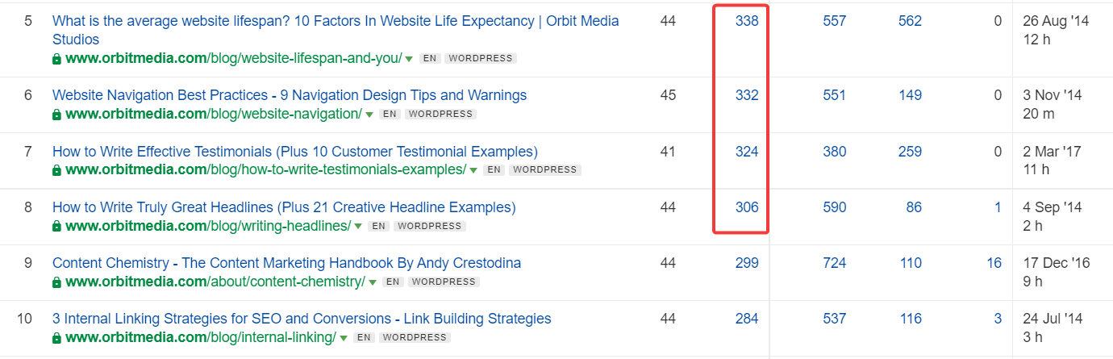This screenshot has width=1113, height=359.
Task: Click the lock icon next to how-to-write-testimonials-examples URL
Action: [56, 170]
